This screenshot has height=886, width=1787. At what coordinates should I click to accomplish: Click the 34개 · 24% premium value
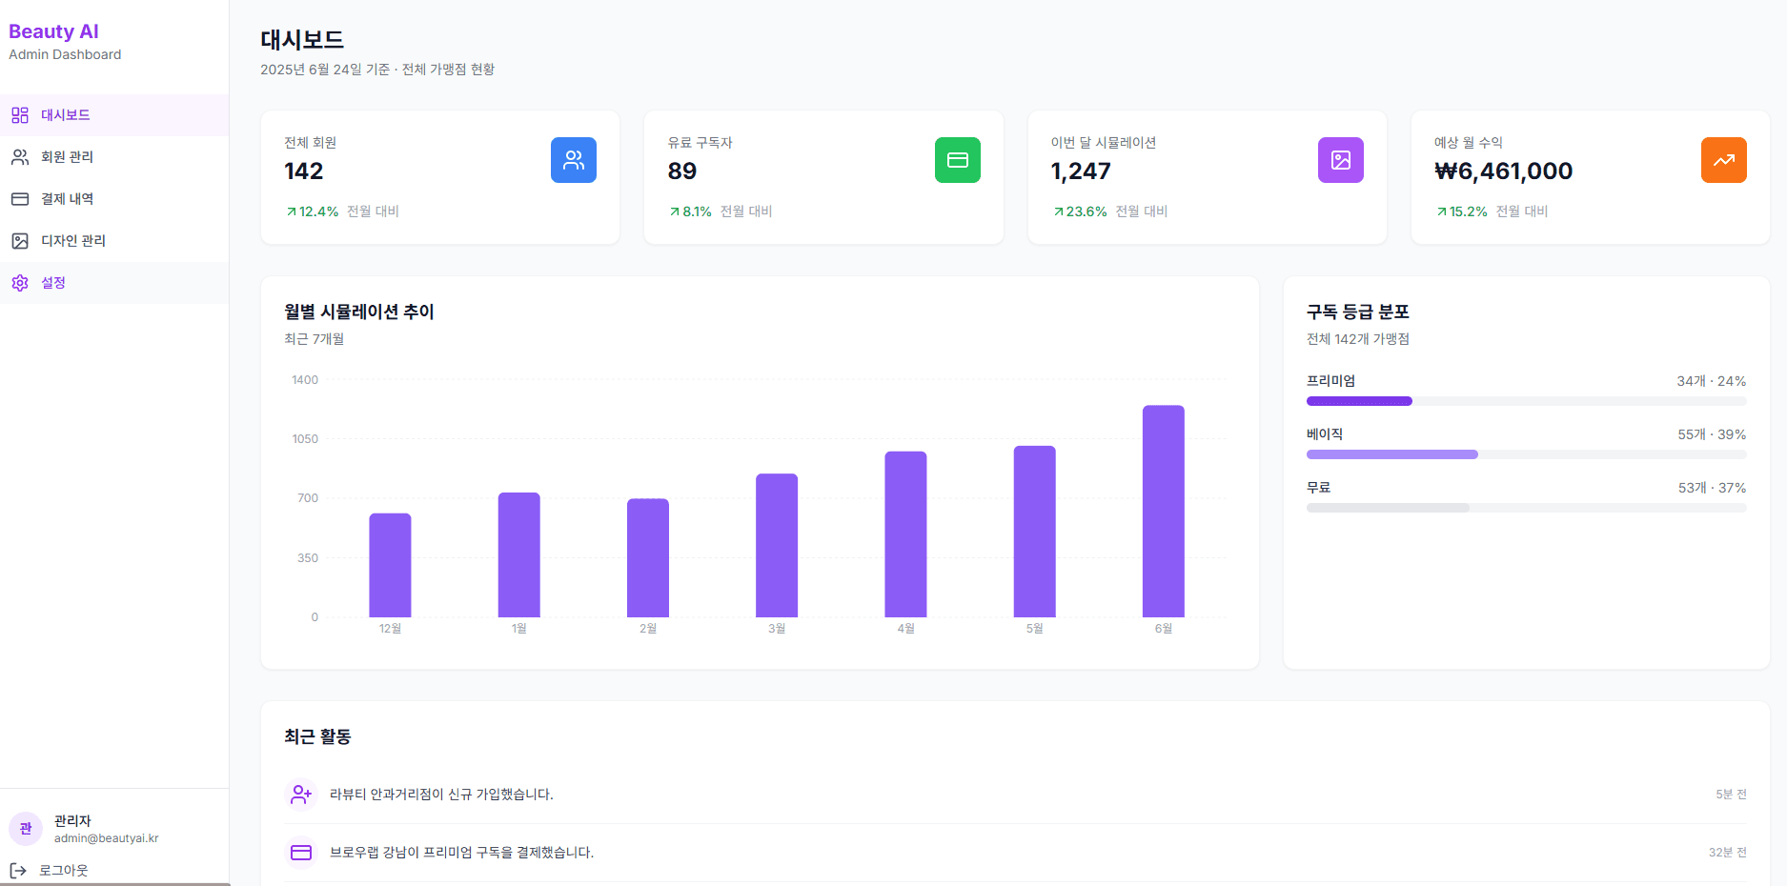point(1712,381)
